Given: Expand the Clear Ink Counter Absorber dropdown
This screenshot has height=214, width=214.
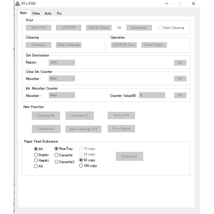Looking at the screenshot, I should tap(62, 79).
